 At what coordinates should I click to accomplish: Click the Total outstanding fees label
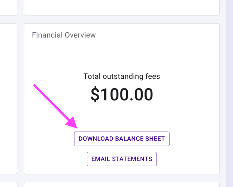pos(122,76)
